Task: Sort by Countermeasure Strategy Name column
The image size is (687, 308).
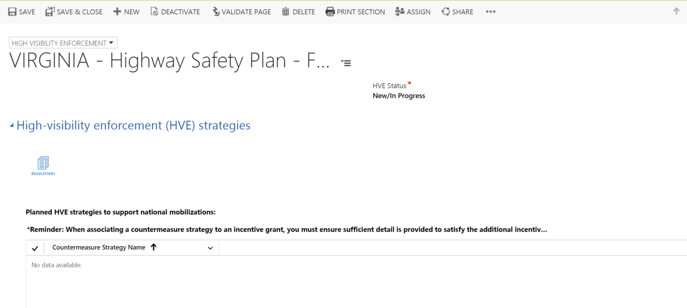Action: [x=99, y=248]
